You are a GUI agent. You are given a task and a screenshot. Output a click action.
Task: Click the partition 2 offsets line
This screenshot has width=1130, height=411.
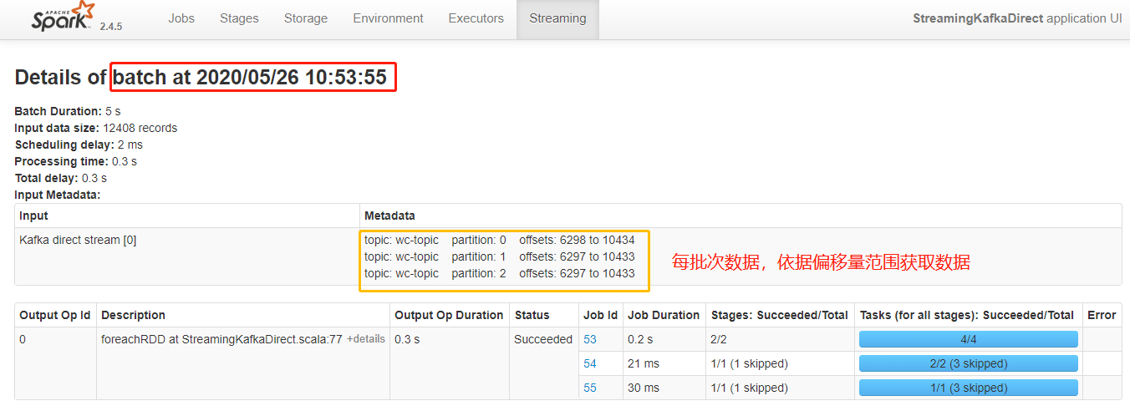coord(500,273)
